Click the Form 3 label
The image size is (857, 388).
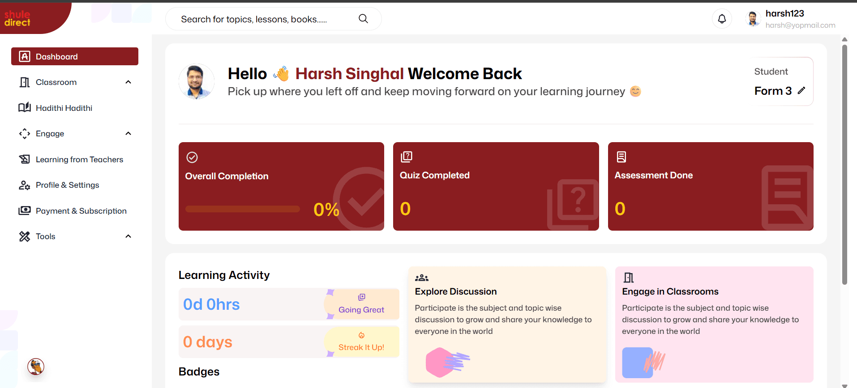pyautogui.click(x=773, y=91)
